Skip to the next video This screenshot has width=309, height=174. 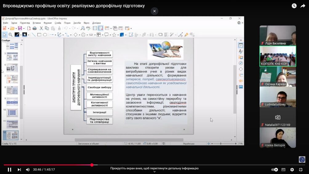tap(19, 170)
